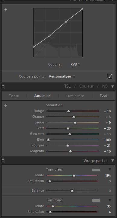Open the Courbe à points Personnalisée dropdown
This screenshot has height=218, width=117.
(x=62, y=76)
